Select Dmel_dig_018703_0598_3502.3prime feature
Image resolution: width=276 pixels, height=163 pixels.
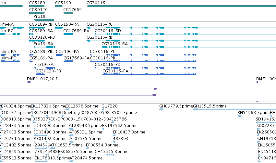click(x=100, y=113)
